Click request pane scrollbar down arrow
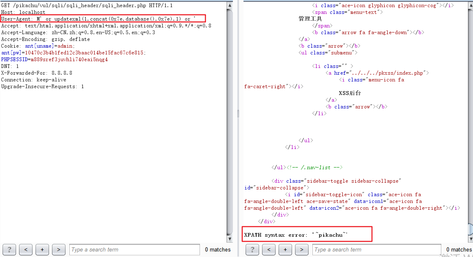473x257 pixels. pos(230,239)
